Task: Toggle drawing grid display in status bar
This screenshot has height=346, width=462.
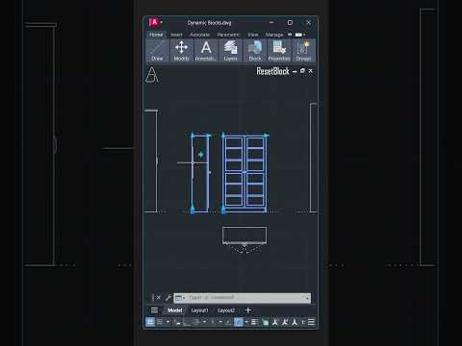Action: (150, 322)
